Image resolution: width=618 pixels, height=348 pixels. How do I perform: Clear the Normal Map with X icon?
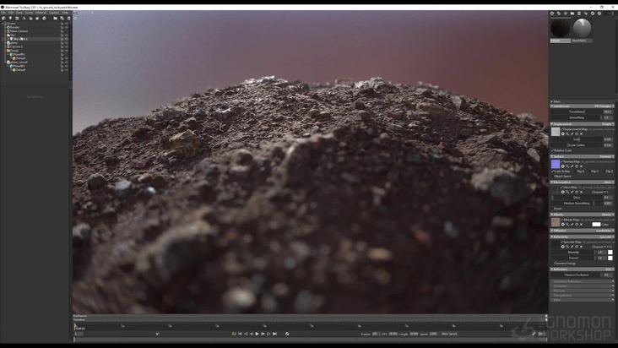(x=582, y=166)
